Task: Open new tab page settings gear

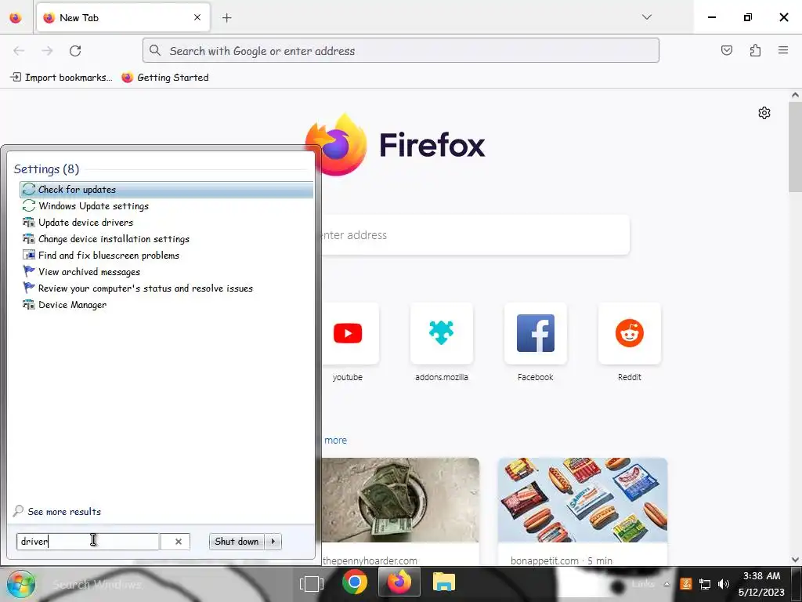Action: (x=764, y=113)
